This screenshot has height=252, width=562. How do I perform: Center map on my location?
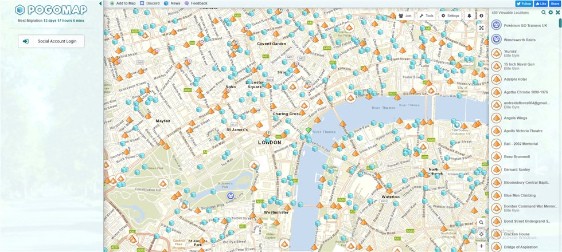click(481, 234)
